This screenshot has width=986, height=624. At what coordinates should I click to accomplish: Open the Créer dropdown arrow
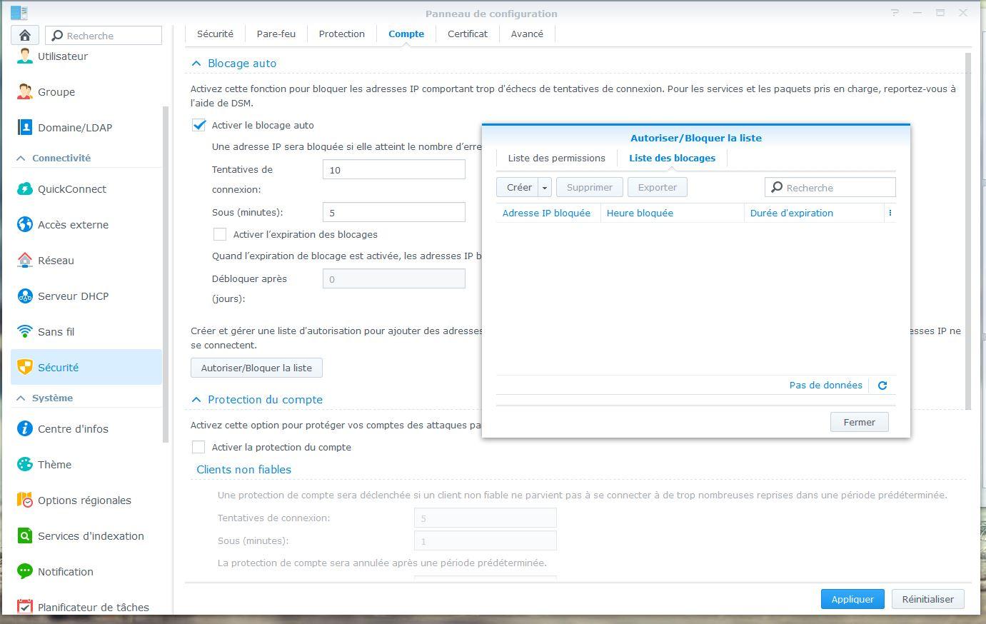pyautogui.click(x=545, y=188)
